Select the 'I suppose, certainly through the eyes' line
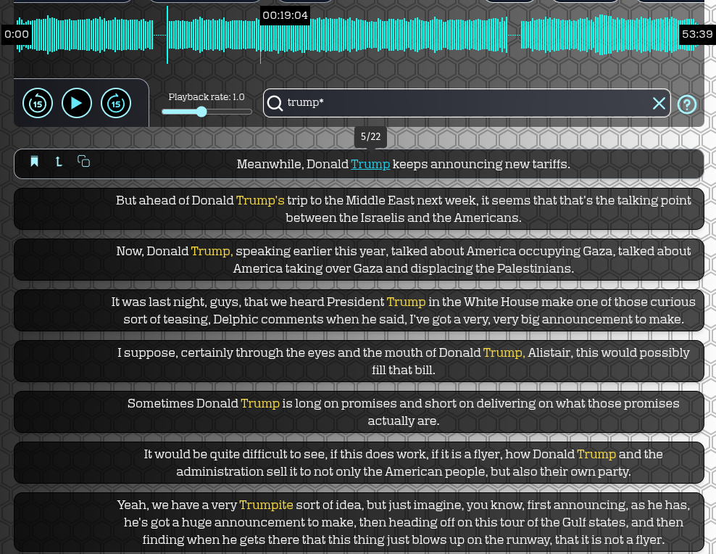 coord(359,361)
